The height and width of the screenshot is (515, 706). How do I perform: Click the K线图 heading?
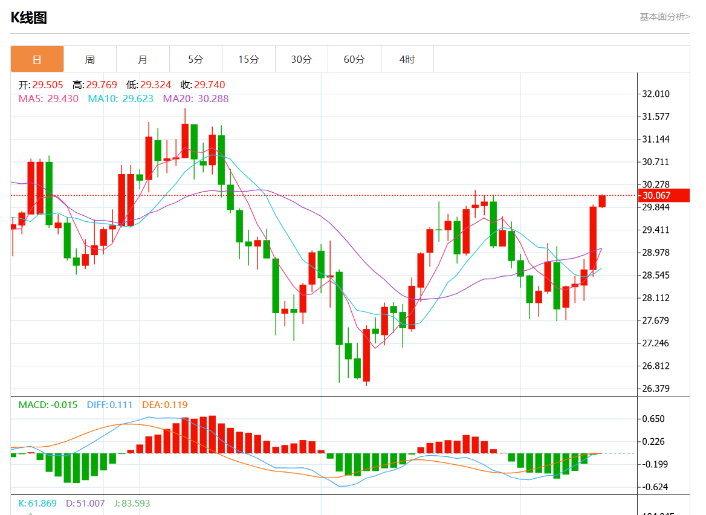(29, 18)
